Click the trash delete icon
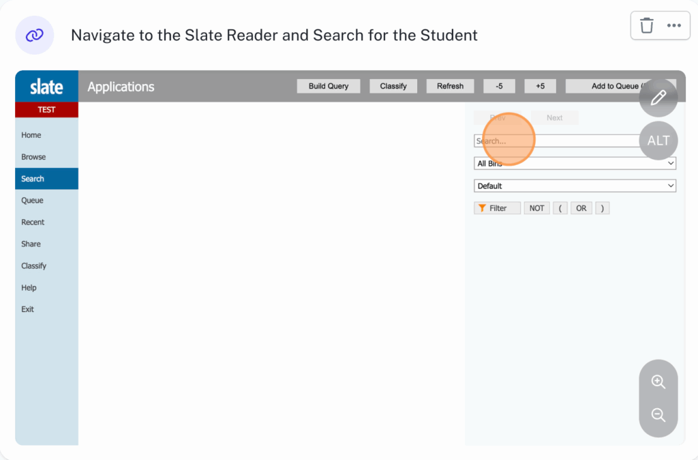Viewport: 698px width, 460px height. click(647, 26)
